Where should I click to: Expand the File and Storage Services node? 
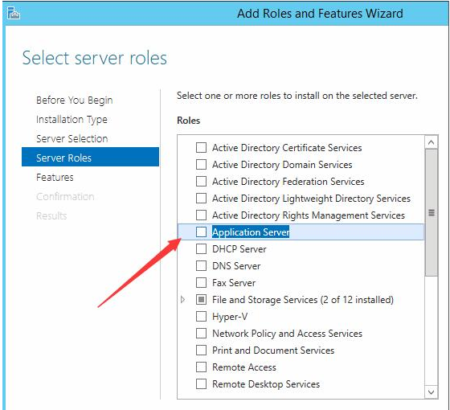pos(183,299)
